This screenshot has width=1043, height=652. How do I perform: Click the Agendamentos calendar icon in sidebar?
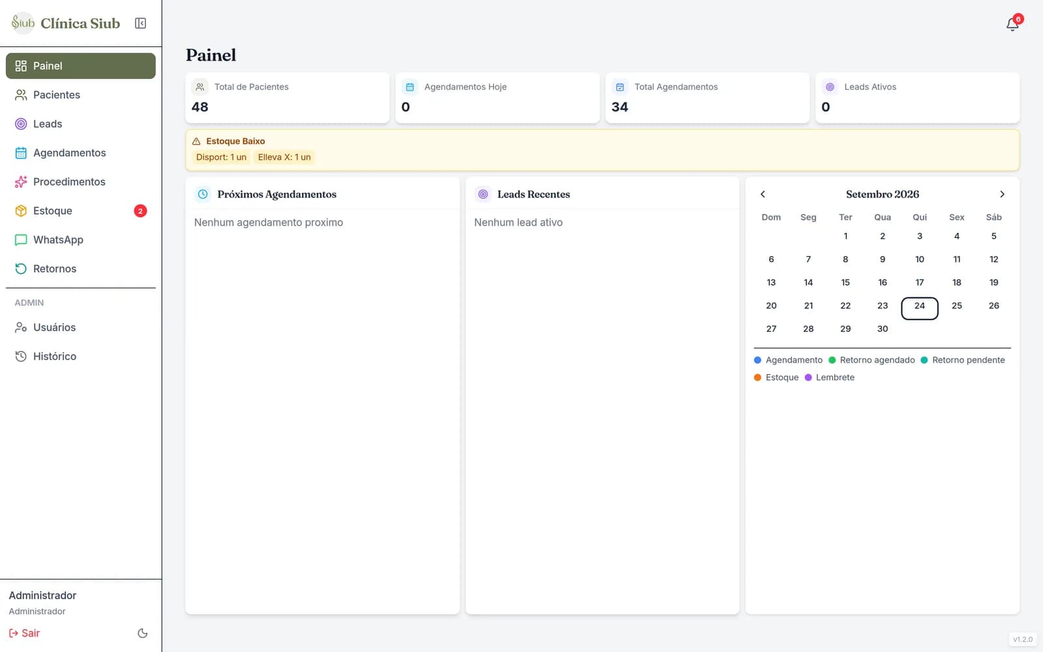tap(21, 153)
